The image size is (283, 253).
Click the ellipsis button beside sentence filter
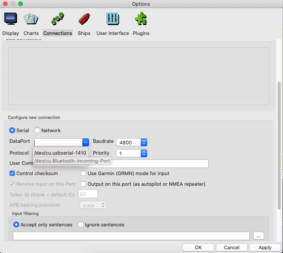click(x=259, y=236)
